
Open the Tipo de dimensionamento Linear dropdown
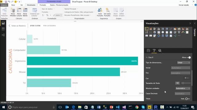[x=183, y=63]
